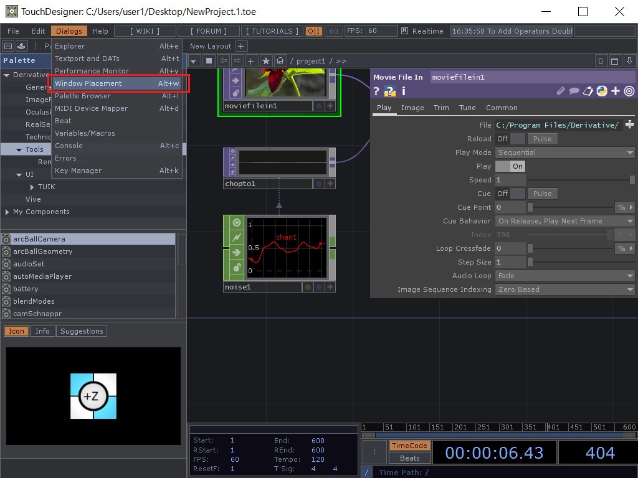
Task: Bookmark the network with the star icon
Action: (265, 60)
